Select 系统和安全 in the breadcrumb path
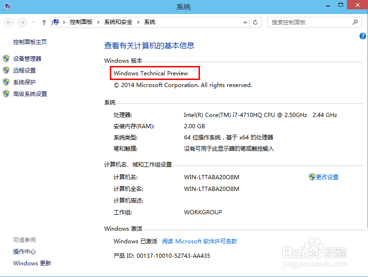 point(118,22)
